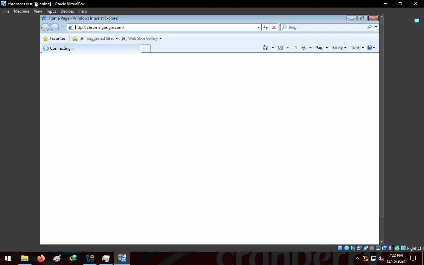Click the chrome.google.com address bar field
The width and height of the screenshot is (424, 265).
164,27
